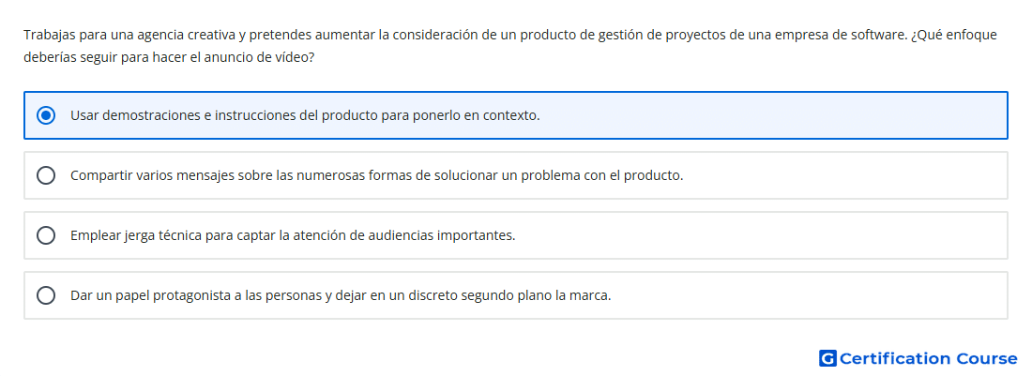Select the "Usar demostraciones e instrucciones" radio button

(46, 115)
